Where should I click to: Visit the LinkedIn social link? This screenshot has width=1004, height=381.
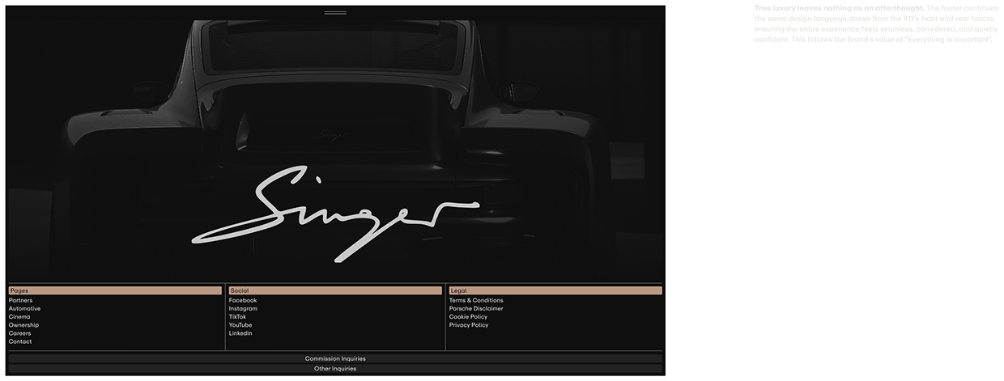pos(240,333)
